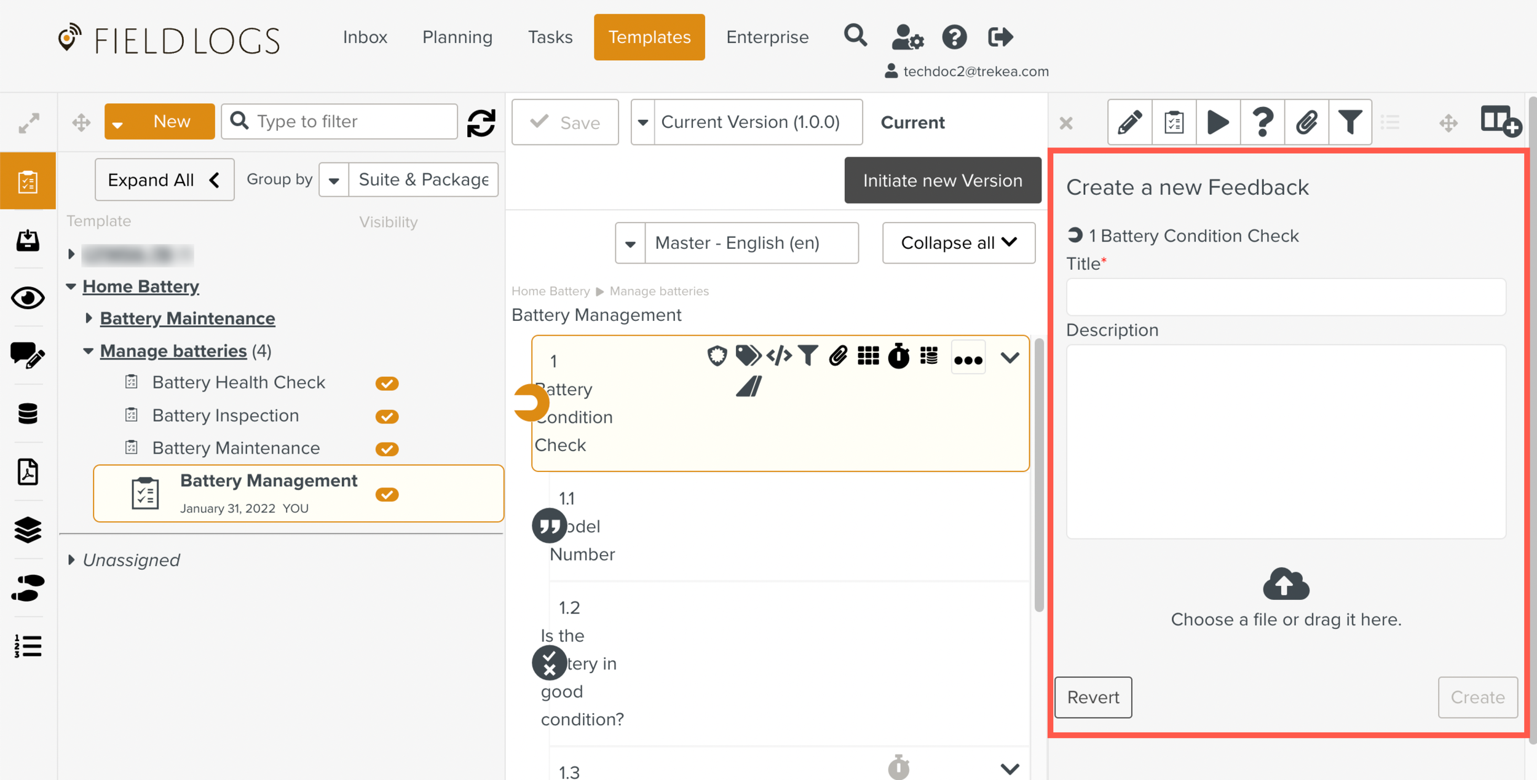Viewport: 1537px width, 780px height.
Task: Expand the Battery Maintenance tree item
Action: 89,318
